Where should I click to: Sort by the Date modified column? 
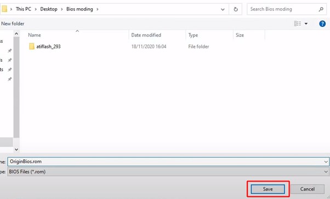[146, 35]
